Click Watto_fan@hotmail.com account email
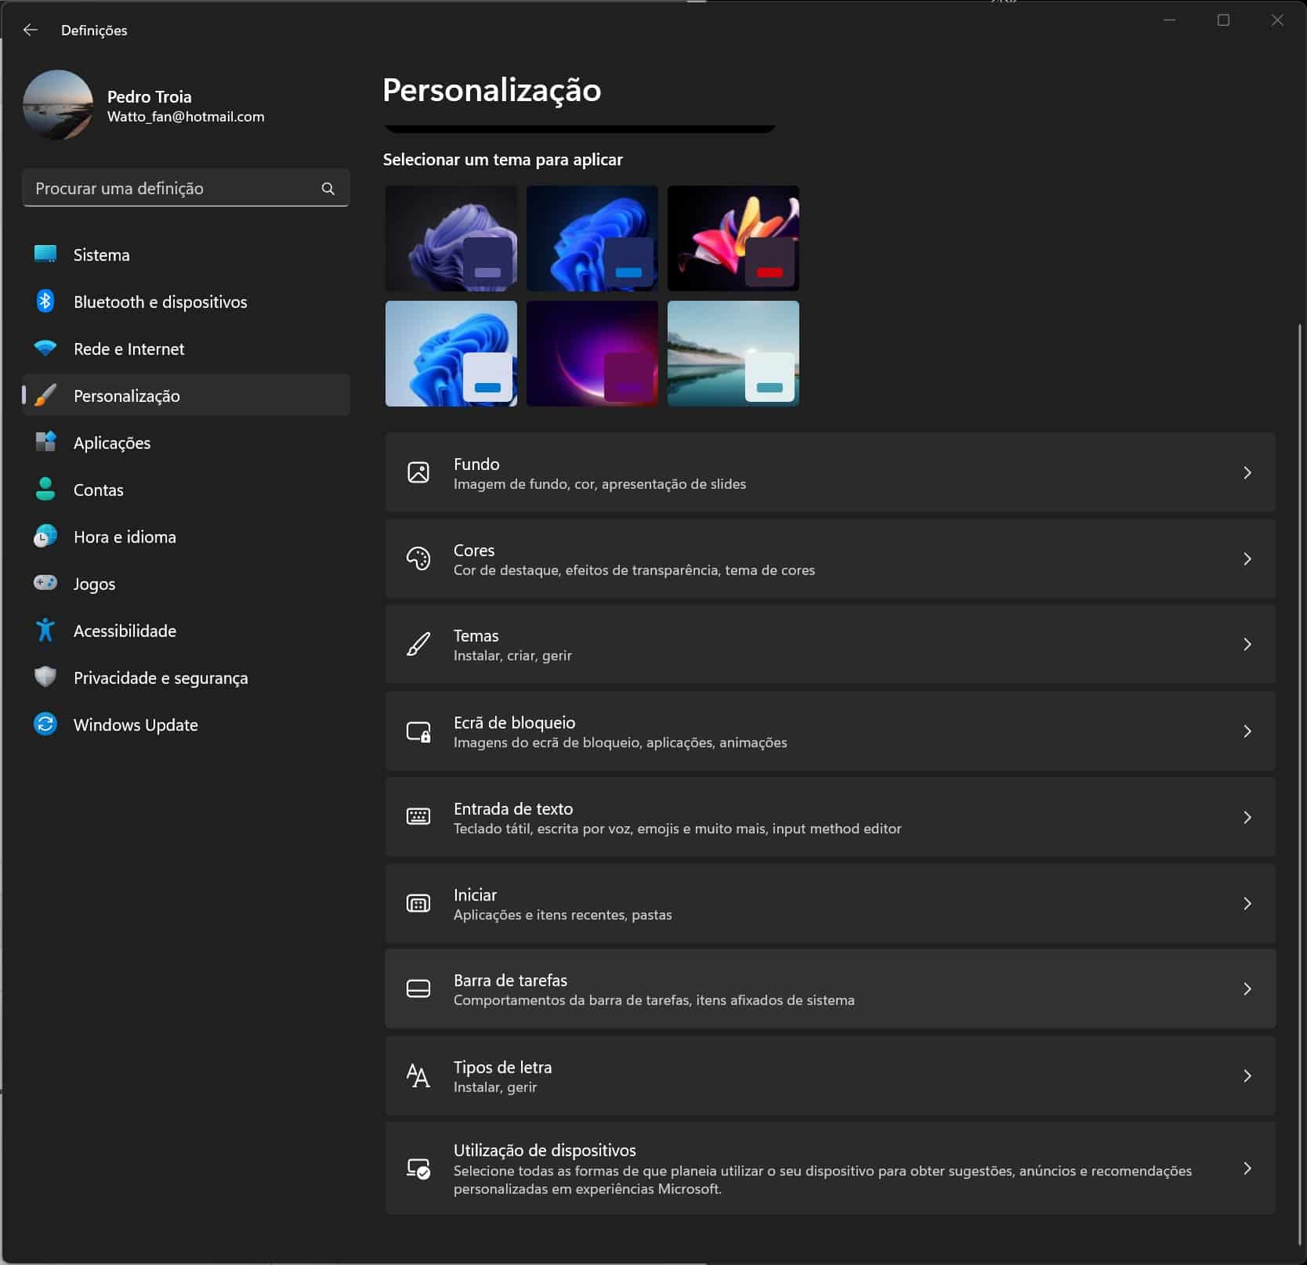 (186, 117)
